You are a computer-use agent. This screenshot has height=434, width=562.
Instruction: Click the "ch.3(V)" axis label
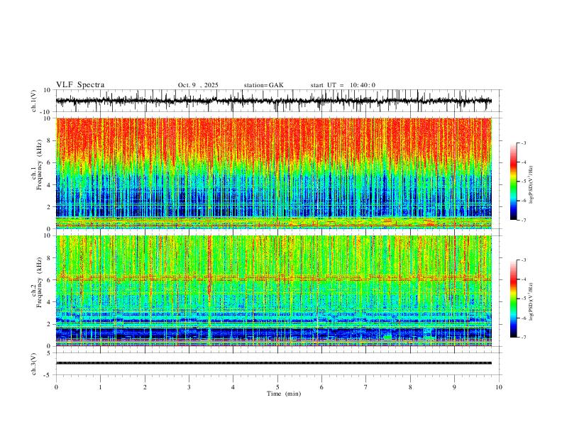[x=34, y=365]
